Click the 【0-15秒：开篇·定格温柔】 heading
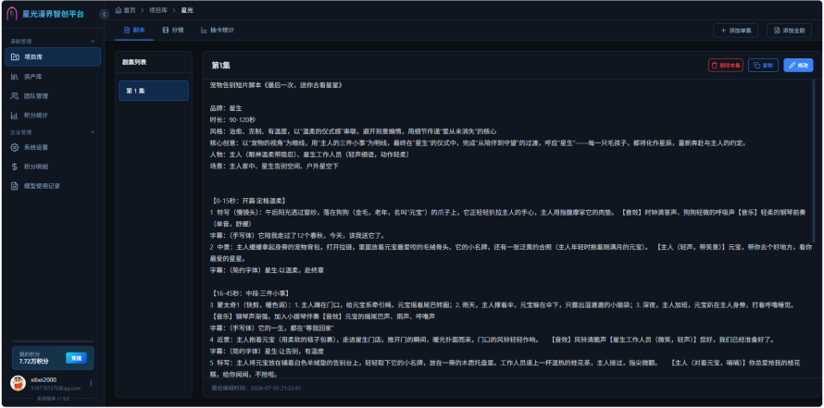 [248, 201]
